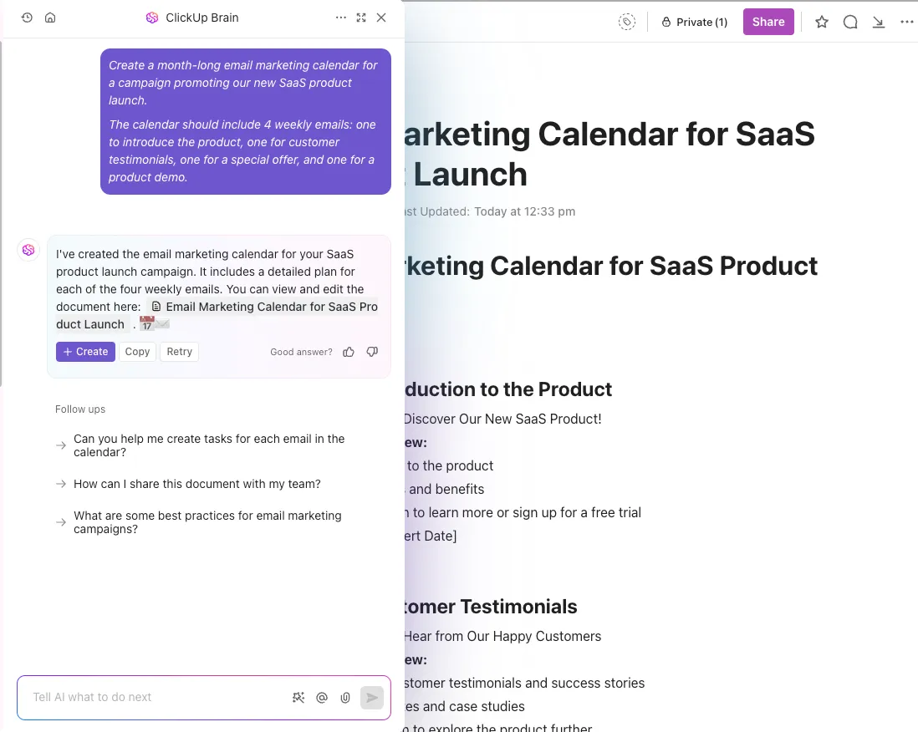Select follow-up about email marketing best practices
This screenshot has height=732, width=918.
[207, 522]
